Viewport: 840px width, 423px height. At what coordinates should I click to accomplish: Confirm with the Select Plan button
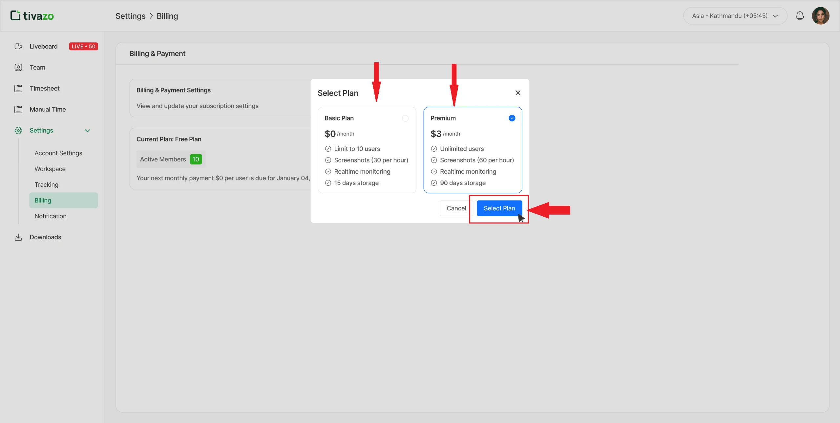(499, 208)
